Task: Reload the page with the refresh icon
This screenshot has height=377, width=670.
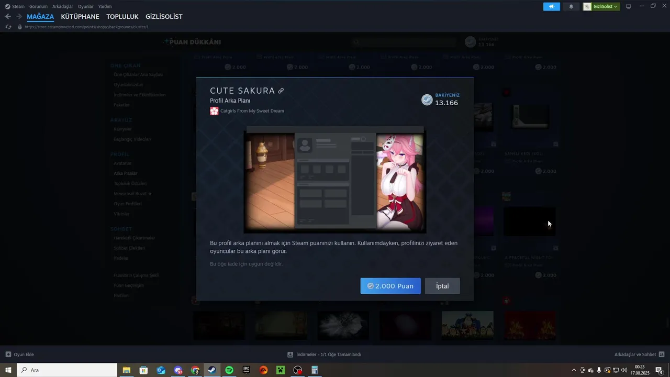Action: point(8,27)
